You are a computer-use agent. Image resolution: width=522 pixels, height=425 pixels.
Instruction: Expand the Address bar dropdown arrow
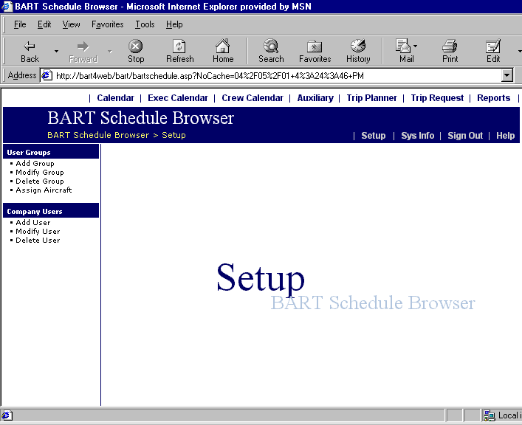point(506,75)
